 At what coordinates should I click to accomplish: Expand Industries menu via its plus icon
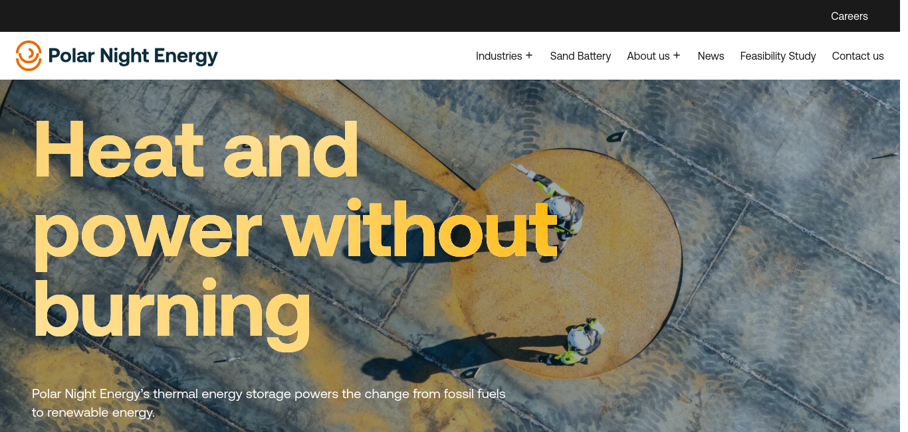coord(529,55)
